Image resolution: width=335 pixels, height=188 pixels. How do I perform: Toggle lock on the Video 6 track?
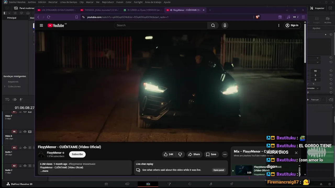(x=20, y=132)
